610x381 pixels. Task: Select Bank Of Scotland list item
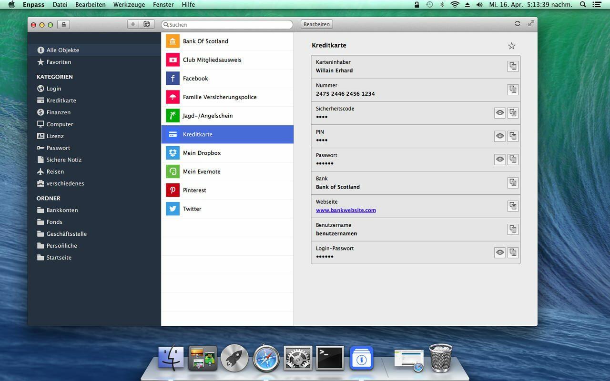point(227,41)
